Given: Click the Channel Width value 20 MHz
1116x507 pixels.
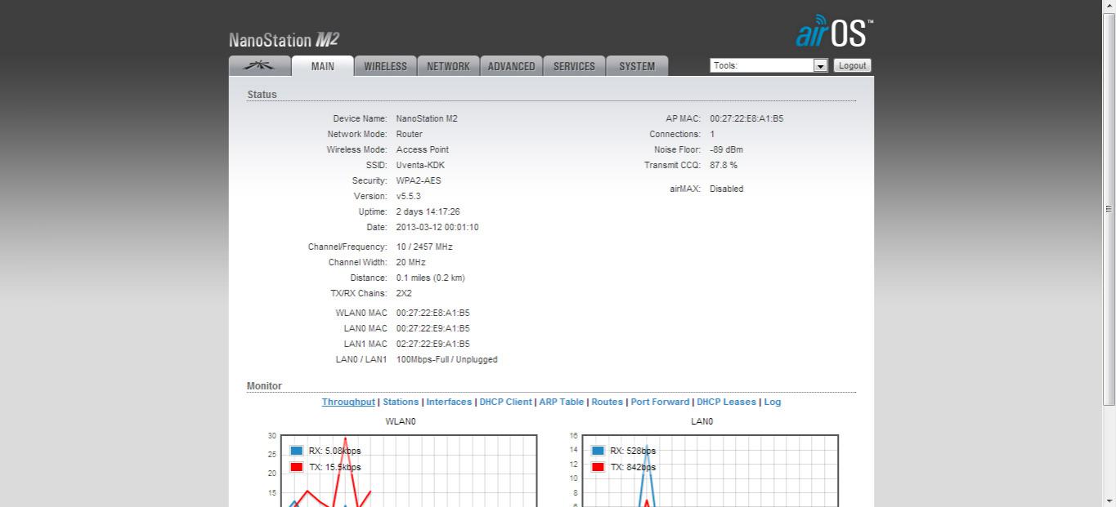Looking at the screenshot, I should tap(411, 262).
